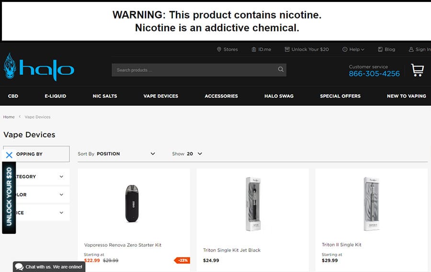Click the ID.me verification link
Image resolution: width=431 pixels, height=272 pixels.
pyautogui.click(x=261, y=49)
